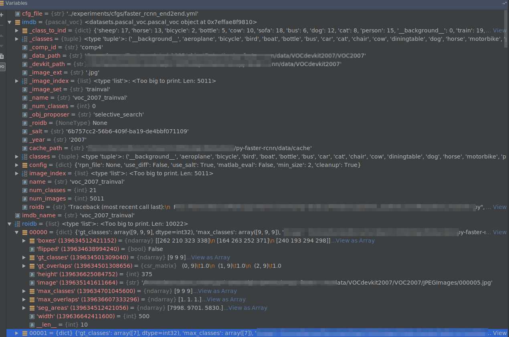Select the _image_ext '.jpg' row

[x=257, y=72]
